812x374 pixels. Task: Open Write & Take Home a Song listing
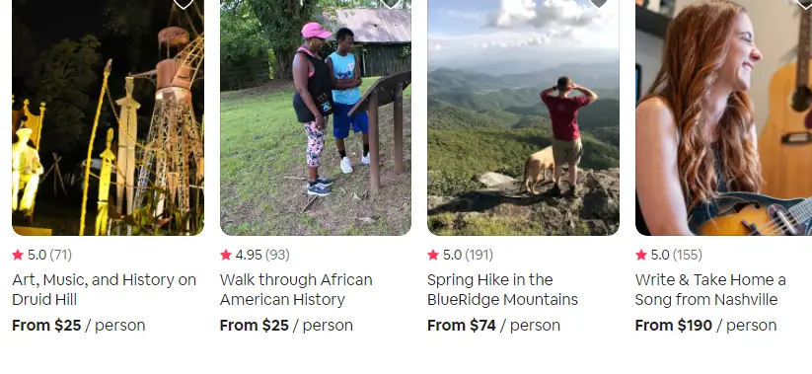[x=710, y=289]
